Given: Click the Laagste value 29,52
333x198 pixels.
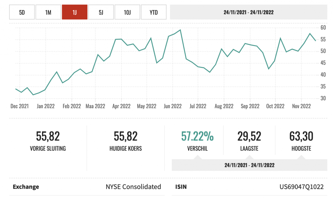Looking at the screenshot, I should pos(249,136).
